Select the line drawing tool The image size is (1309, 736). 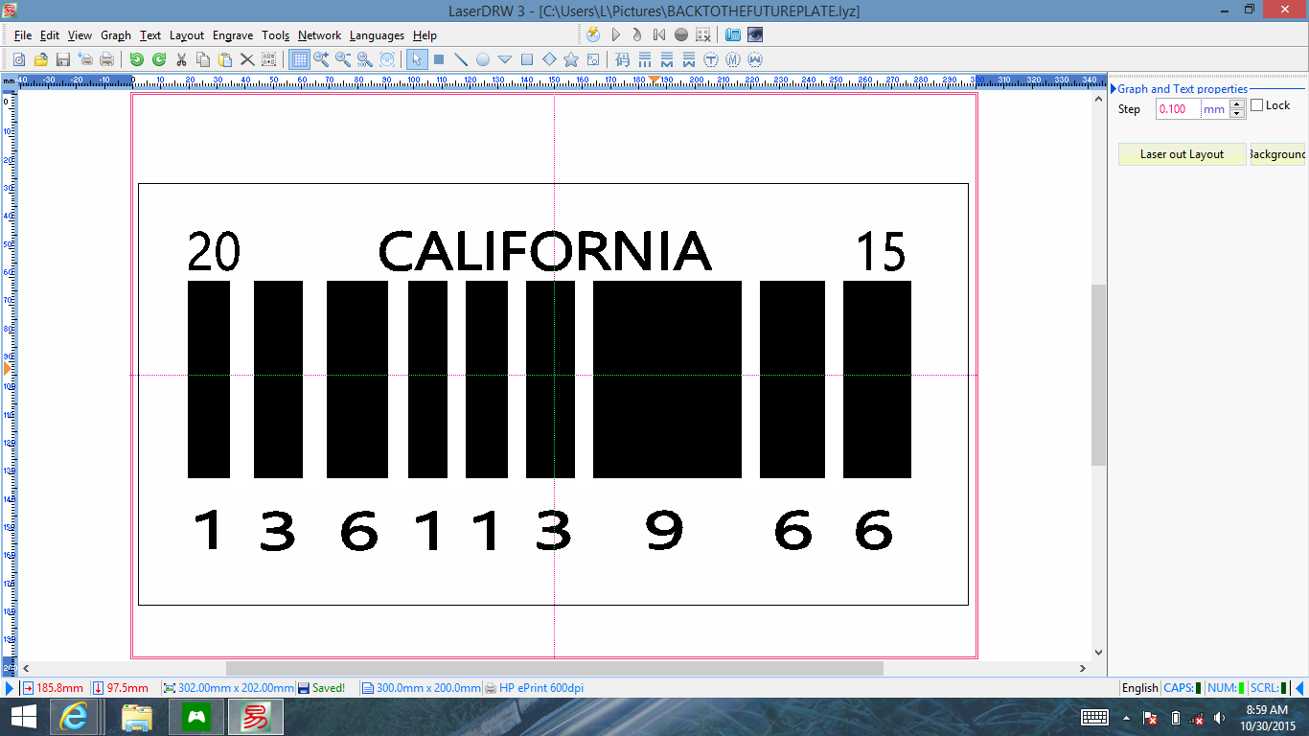click(x=461, y=59)
